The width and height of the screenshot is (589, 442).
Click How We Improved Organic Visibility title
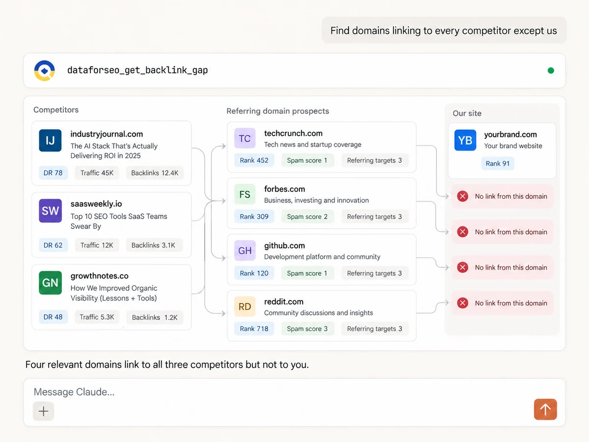click(x=114, y=293)
